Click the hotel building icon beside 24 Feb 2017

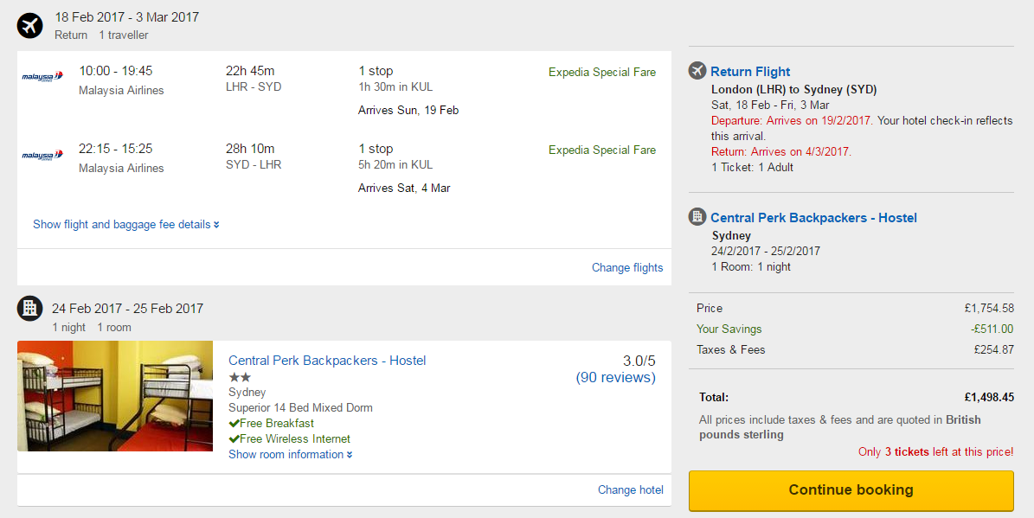click(29, 308)
